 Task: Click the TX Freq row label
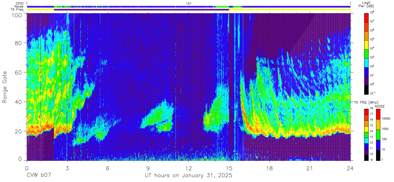click(17, 10)
